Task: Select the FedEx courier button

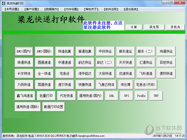Action: (141, 96)
